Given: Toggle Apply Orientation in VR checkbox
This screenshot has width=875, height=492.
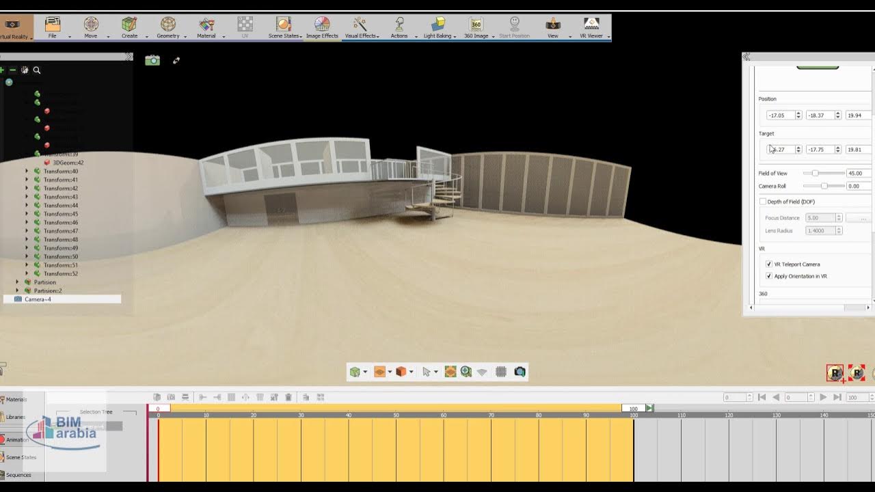Looking at the screenshot, I should [x=769, y=276].
